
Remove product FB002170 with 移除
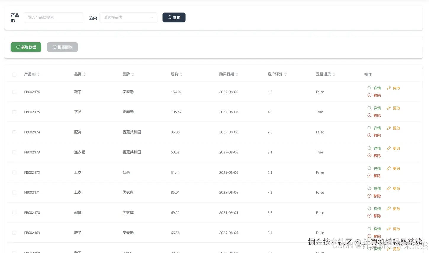[374, 216]
